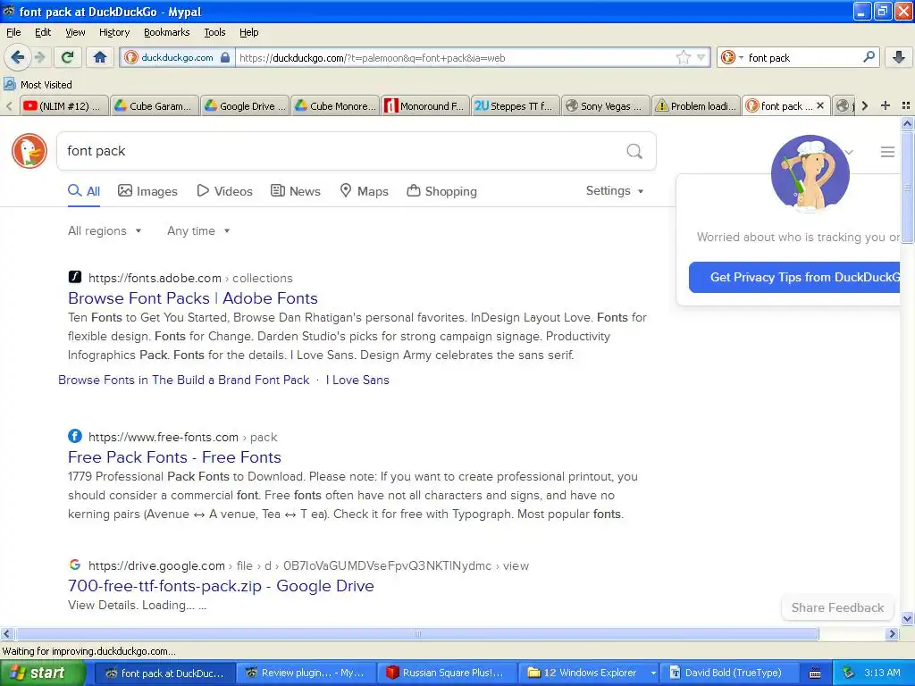This screenshot has height=686, width=915.
Task: Open the Downloads arrow button
Action: coord(899,57)
